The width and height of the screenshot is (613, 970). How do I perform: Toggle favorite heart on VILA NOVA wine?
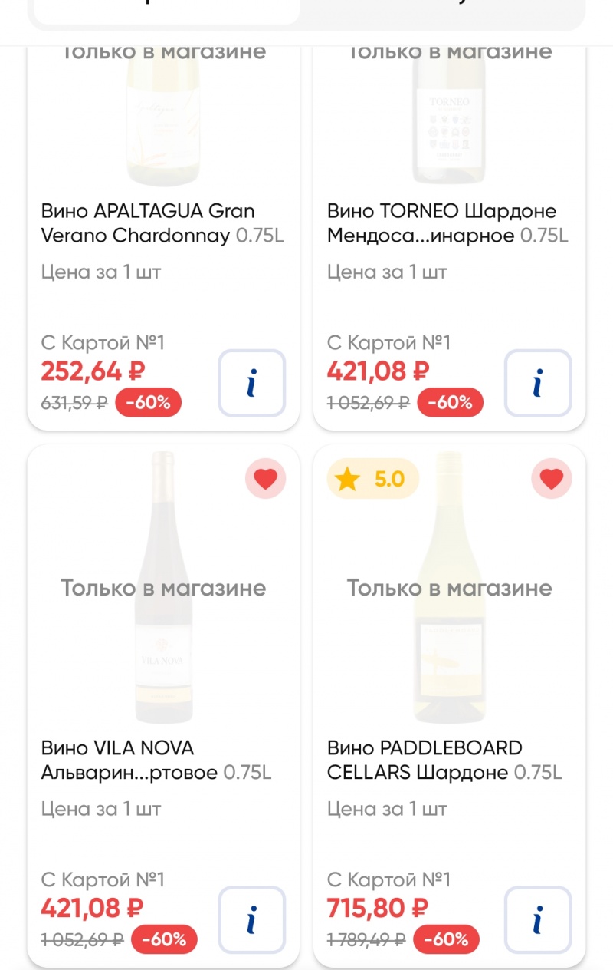265,480
